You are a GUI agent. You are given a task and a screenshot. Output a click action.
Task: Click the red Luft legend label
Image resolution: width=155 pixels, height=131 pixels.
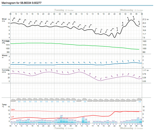coord(12,117)
